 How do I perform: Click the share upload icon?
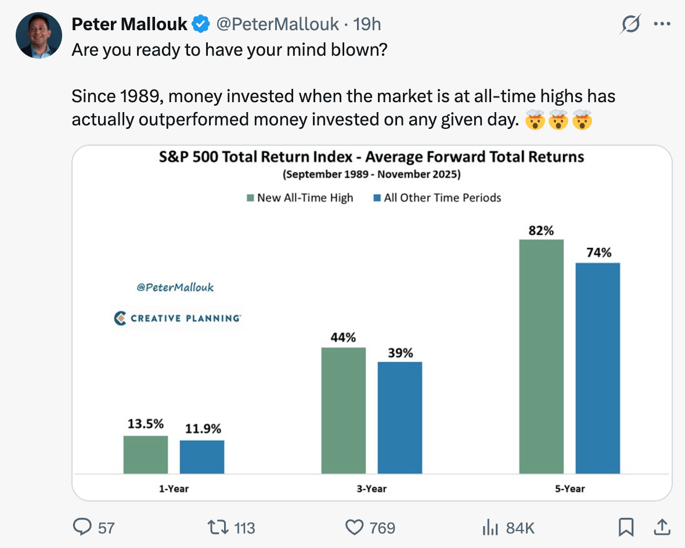click(661, 527)
